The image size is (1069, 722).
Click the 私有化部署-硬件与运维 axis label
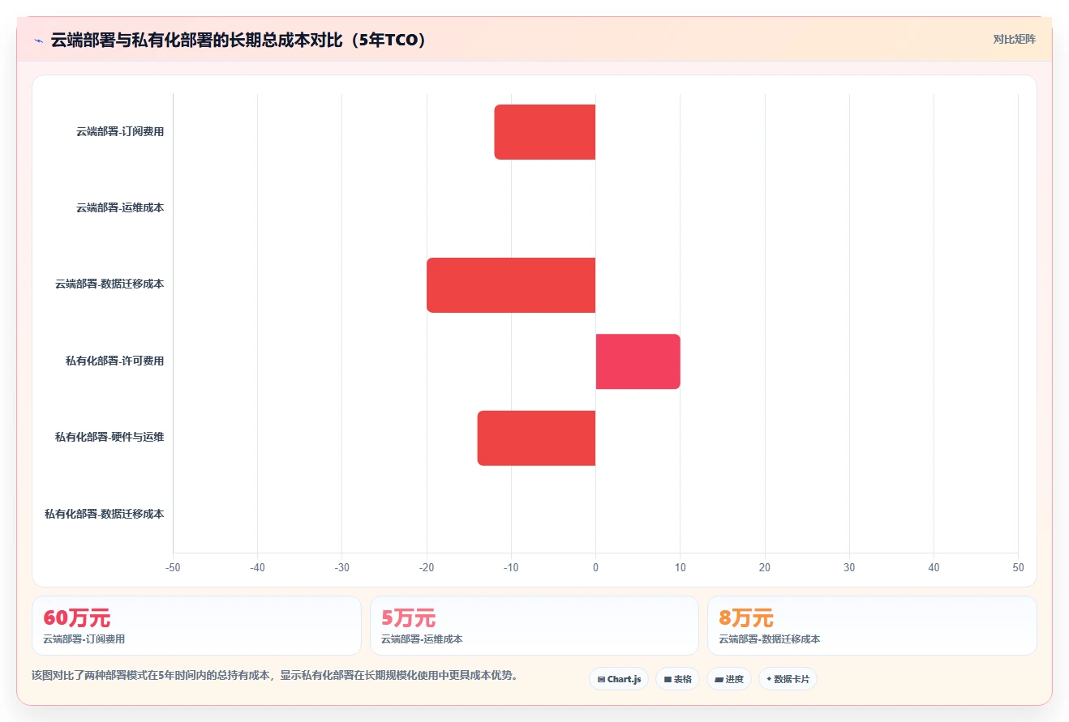tap(109, 438)
